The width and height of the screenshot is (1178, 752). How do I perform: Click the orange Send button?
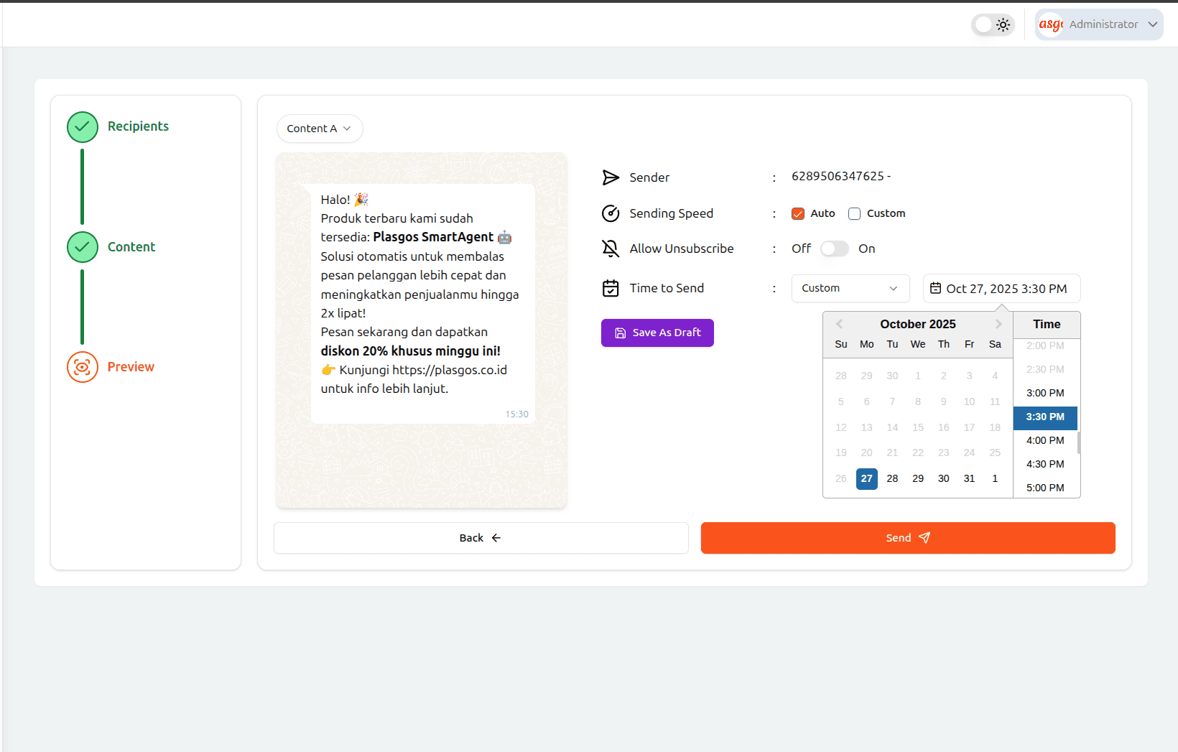coord(908,538)
